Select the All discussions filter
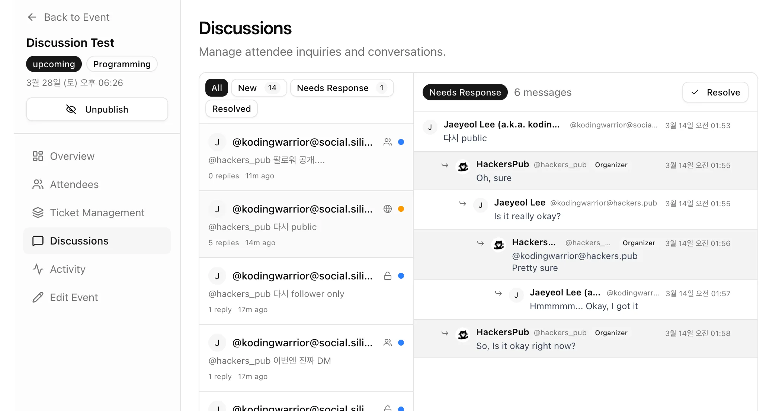 pos(217,88)
